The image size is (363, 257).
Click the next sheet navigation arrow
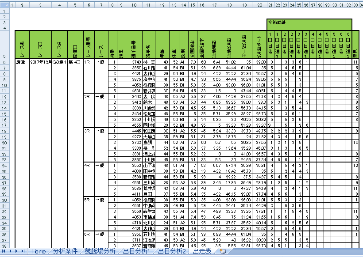click(16, 251)
